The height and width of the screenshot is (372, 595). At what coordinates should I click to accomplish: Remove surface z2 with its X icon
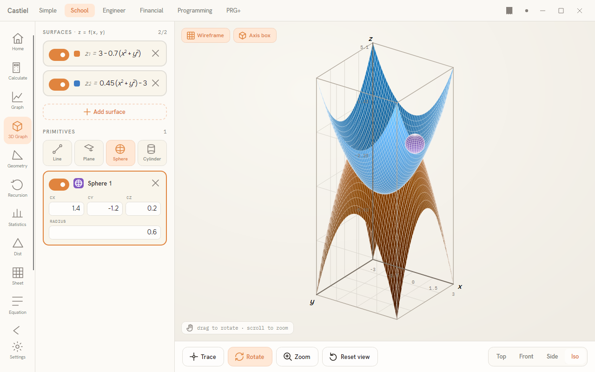coord(156,83)
